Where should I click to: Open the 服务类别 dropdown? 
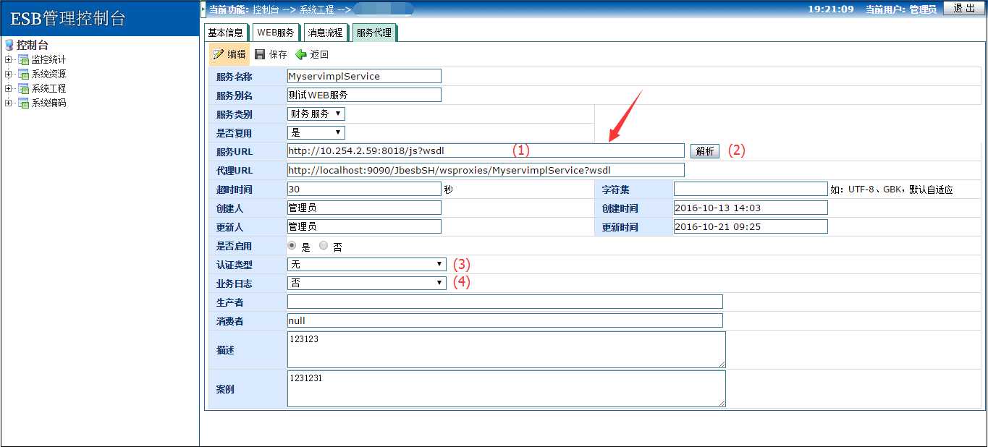(316, 114)
